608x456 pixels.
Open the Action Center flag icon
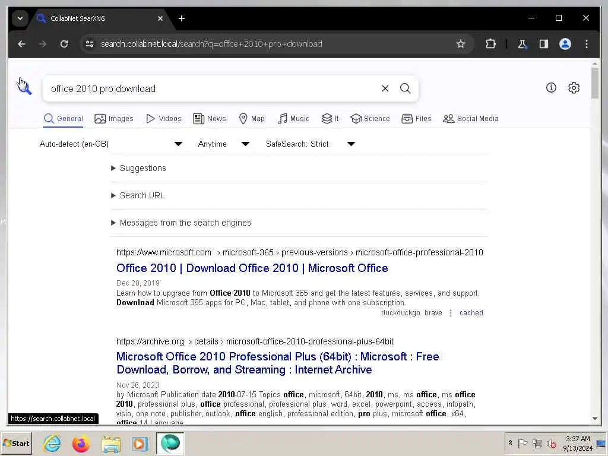coord(522,443)
